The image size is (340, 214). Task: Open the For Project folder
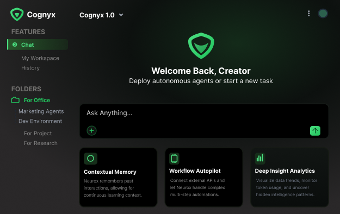[x=38, y=133]
